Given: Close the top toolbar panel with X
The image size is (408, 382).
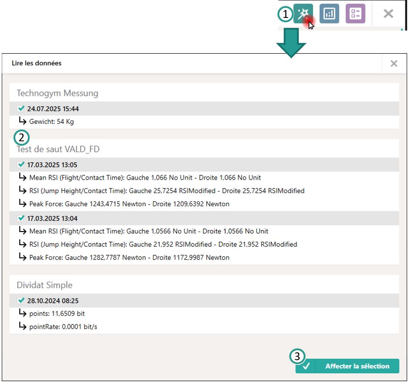Looking at the screenshot, I should (x=388, y=14).
